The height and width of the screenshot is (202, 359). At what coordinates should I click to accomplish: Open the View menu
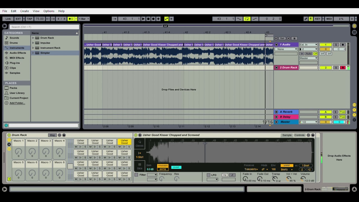[x=36, y=11]
